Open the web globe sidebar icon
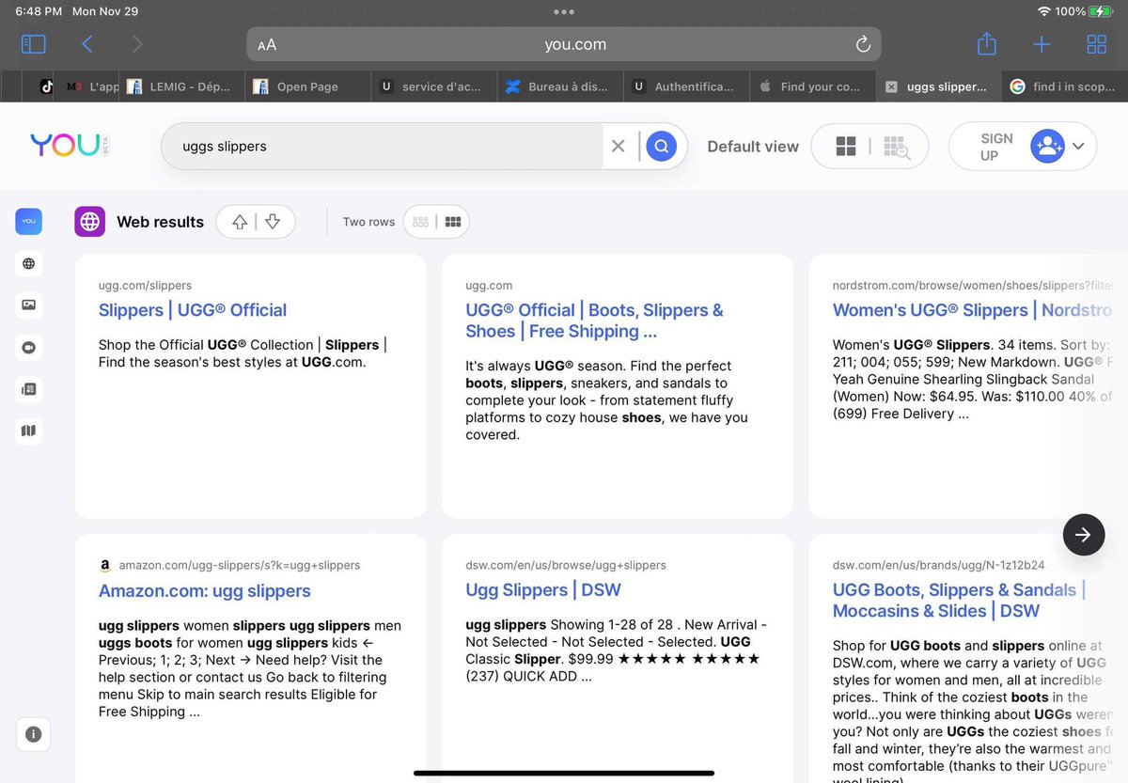 click(x=28, y=263)
